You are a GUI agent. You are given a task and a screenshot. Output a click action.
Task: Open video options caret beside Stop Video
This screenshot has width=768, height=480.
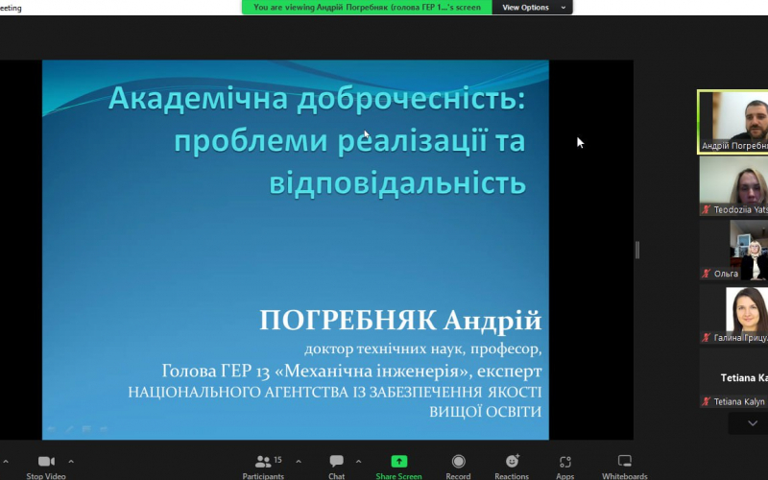pyautogui.click(x=71, y=462)
